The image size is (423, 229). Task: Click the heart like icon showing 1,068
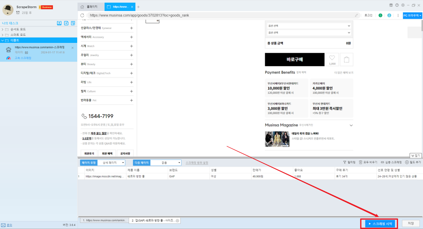pyautogui.click(x=332, y=59)
